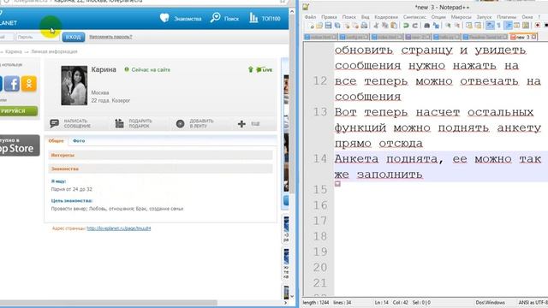Click the Facebook login icon
548x308 pixels.
pyautogui.click(x=11, y=84)
